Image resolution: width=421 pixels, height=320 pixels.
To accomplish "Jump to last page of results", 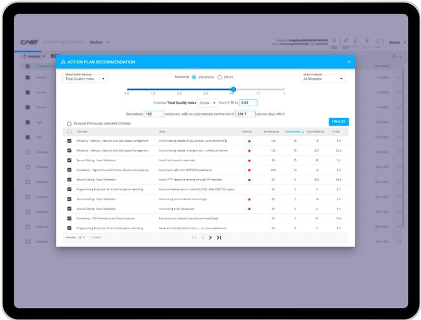I will click(219, 238).
